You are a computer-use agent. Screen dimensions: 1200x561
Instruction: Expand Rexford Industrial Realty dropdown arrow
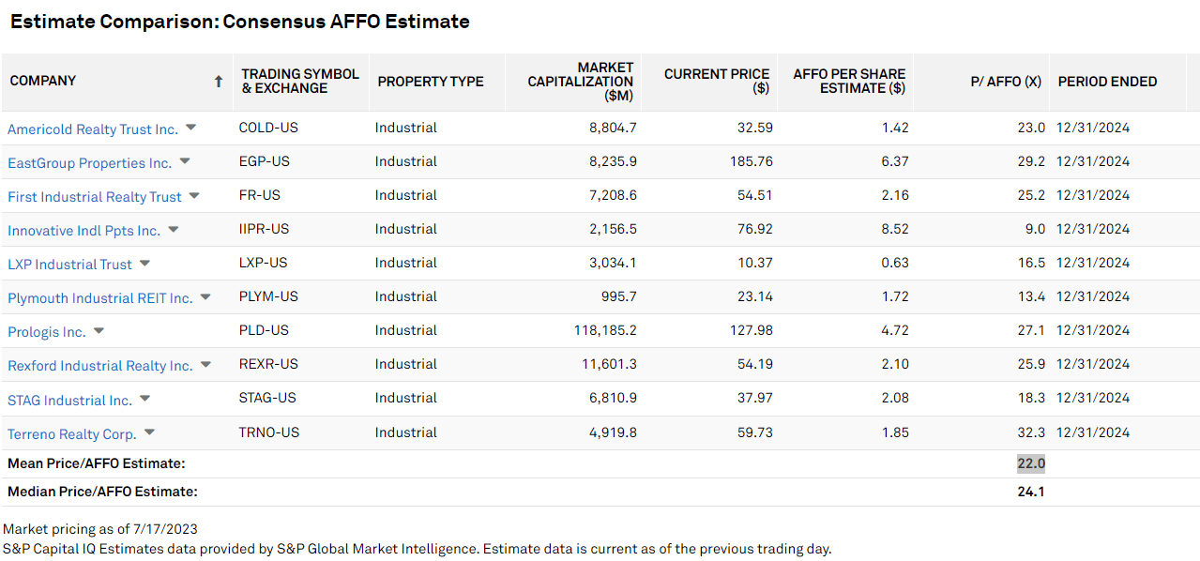coord(205,364)
